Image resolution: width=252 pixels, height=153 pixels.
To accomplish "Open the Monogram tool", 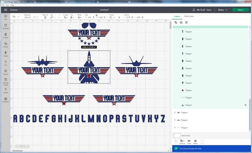I will [x=6, y=100].
